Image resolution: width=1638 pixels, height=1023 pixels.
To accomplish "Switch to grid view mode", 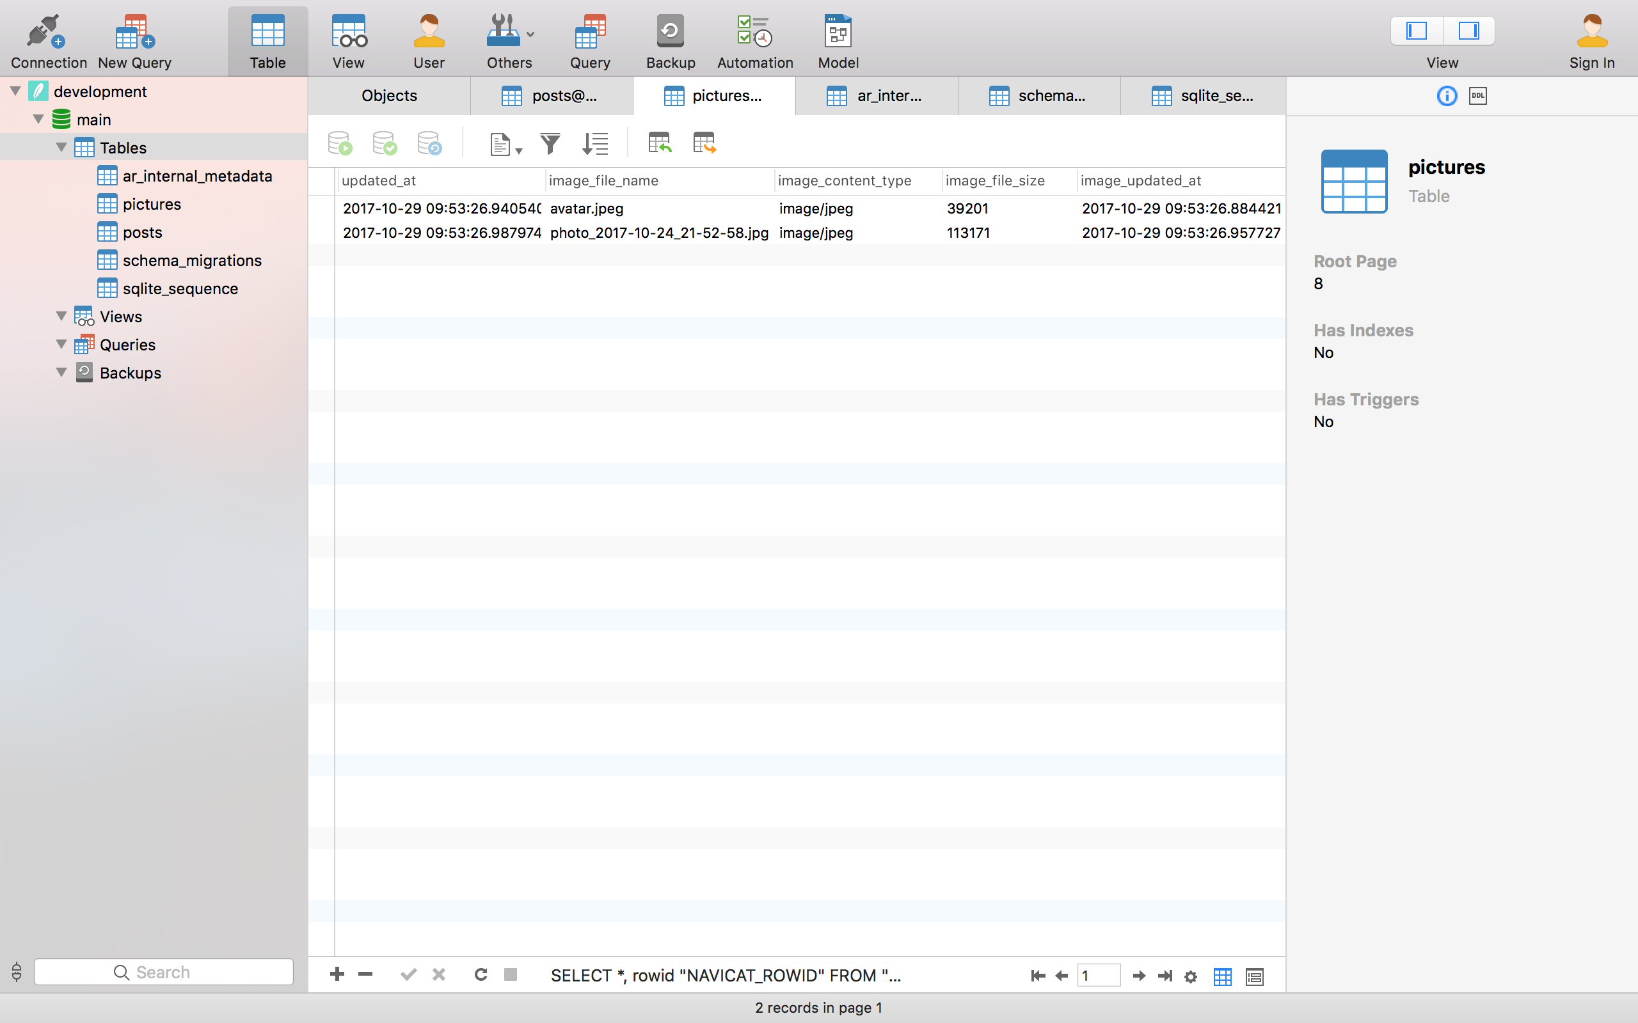I will (1222, 976).
